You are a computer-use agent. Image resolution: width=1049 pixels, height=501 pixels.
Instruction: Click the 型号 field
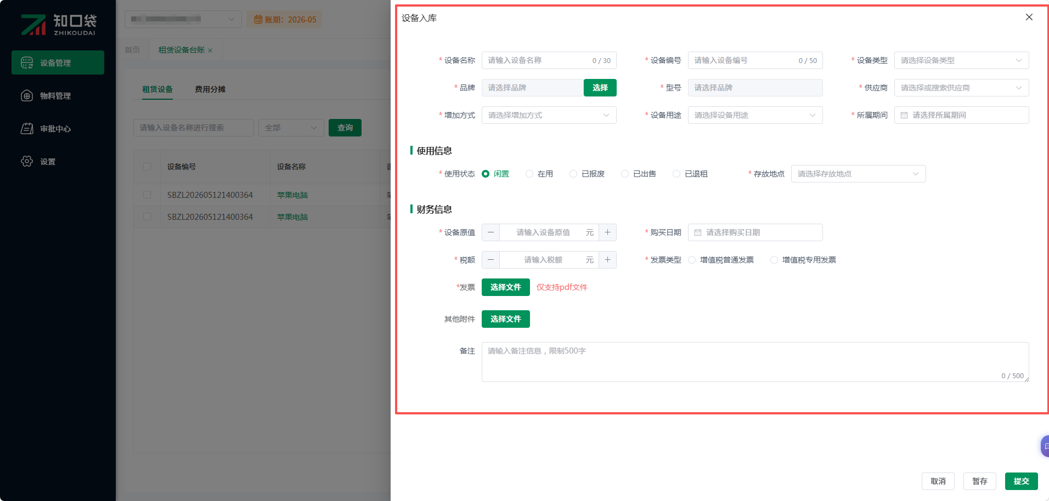point(755,88)
